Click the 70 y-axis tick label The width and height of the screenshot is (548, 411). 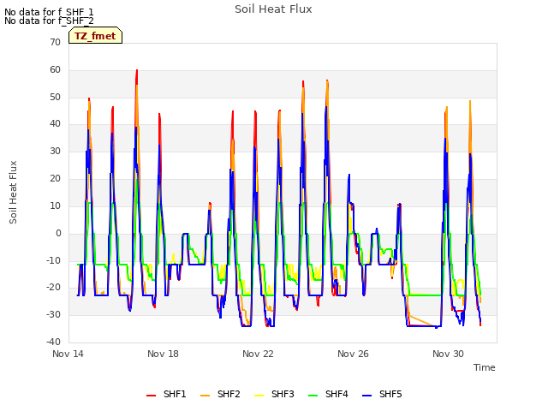point(55,42)
